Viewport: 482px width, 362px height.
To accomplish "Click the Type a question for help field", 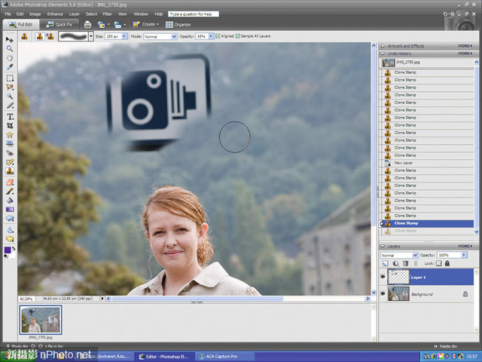I will [194, 14].
